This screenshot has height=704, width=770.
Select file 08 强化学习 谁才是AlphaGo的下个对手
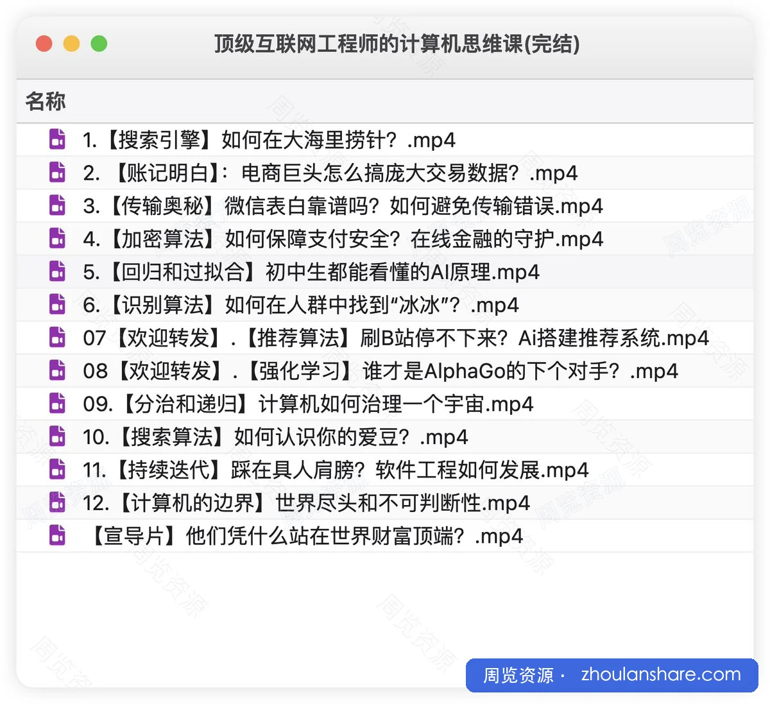click(385, 370)
